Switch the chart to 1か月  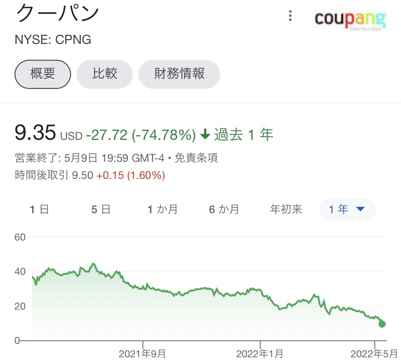click(x=162, y=209)
